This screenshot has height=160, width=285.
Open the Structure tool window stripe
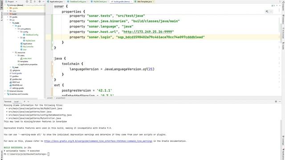click(x=2, y=16)
